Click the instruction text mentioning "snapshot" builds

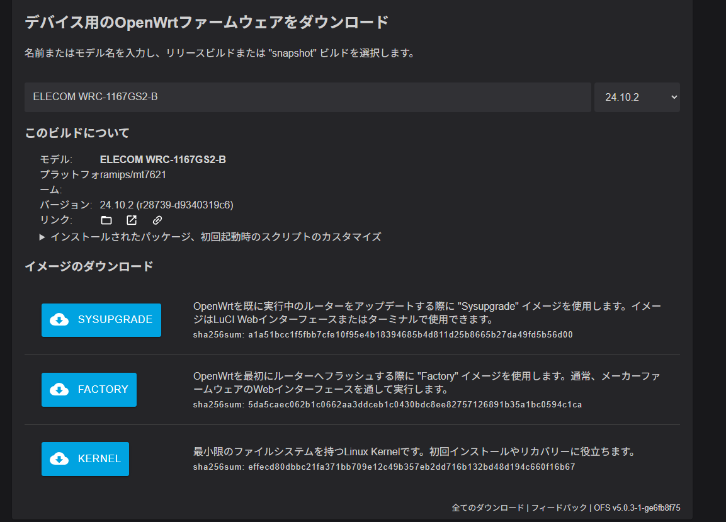click(220, 54)
